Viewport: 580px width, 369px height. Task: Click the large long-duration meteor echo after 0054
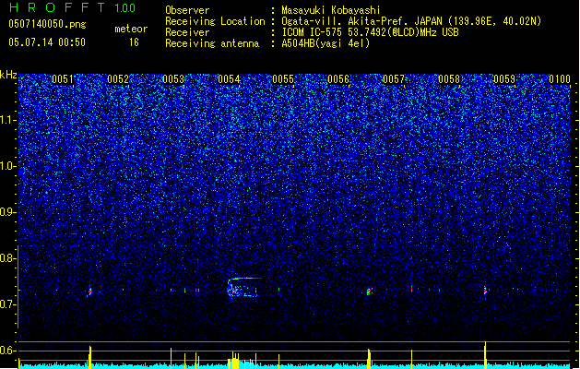click(x=243, y=287)
